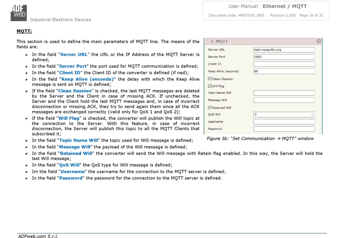Image resolution: width=343 pixels, height=238 pixels.
Task: Focus the Client ID input field
Action: [284, 64]
